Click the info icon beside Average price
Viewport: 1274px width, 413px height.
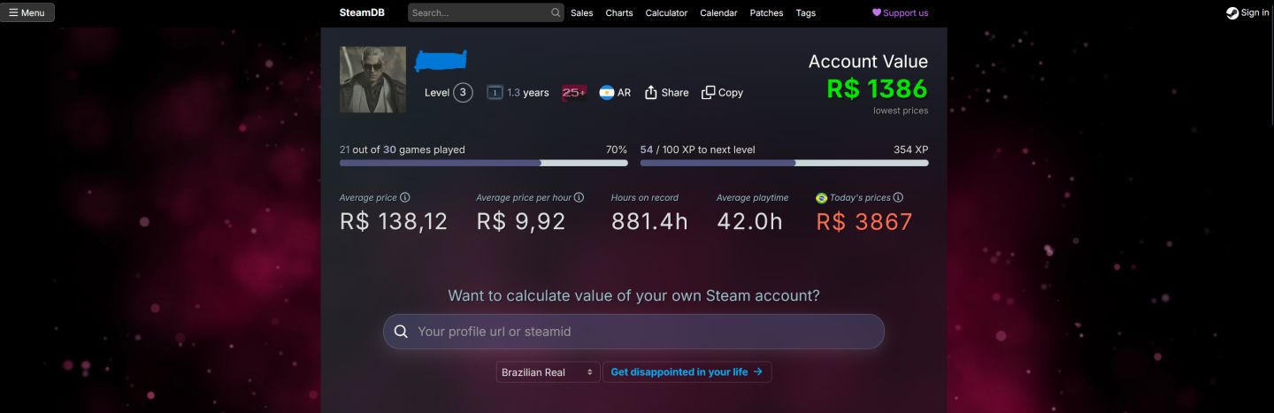click(x=405, y=198)
